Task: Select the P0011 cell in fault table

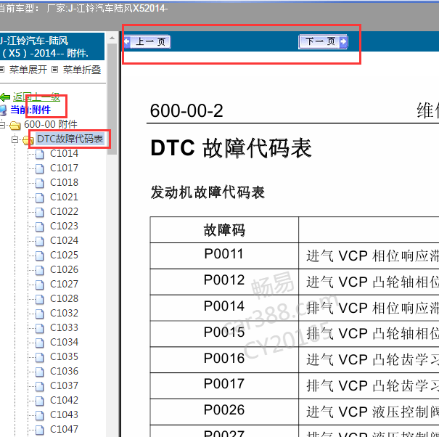Action: [224, 256]
